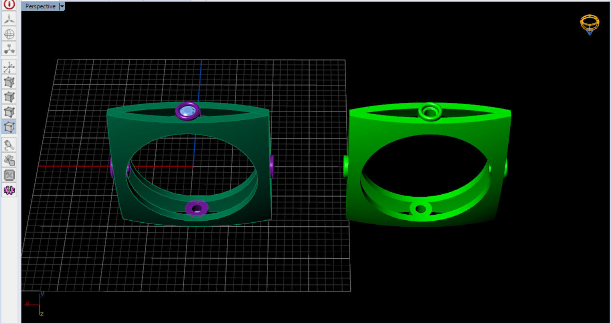Choose the cube face selection mode icon
This screenshot has height=324, width=612.
9,112
